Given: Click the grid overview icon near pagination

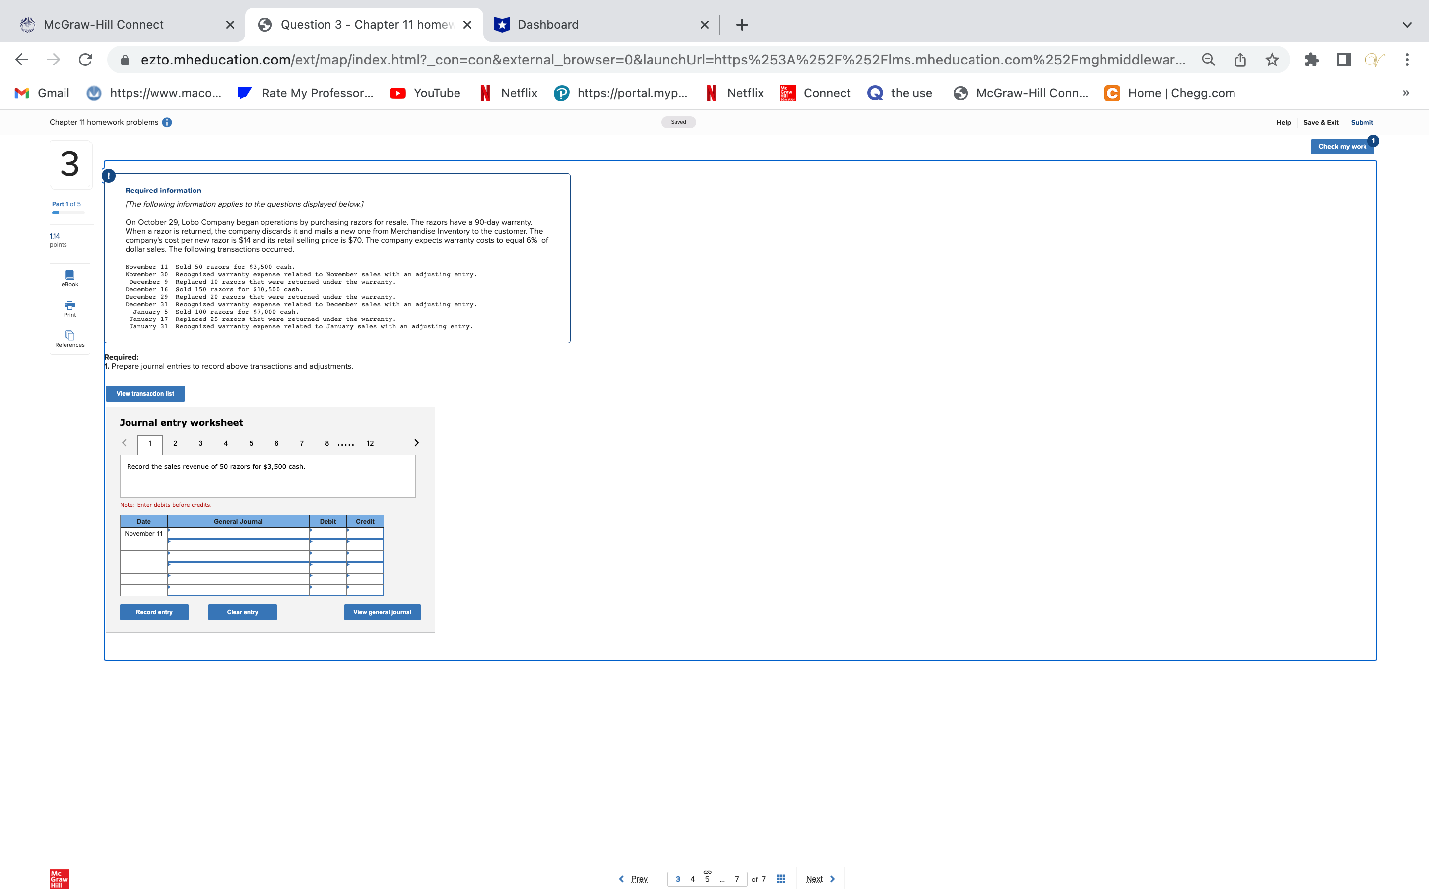Looking at the screenshot, I should tap(780, 878).
